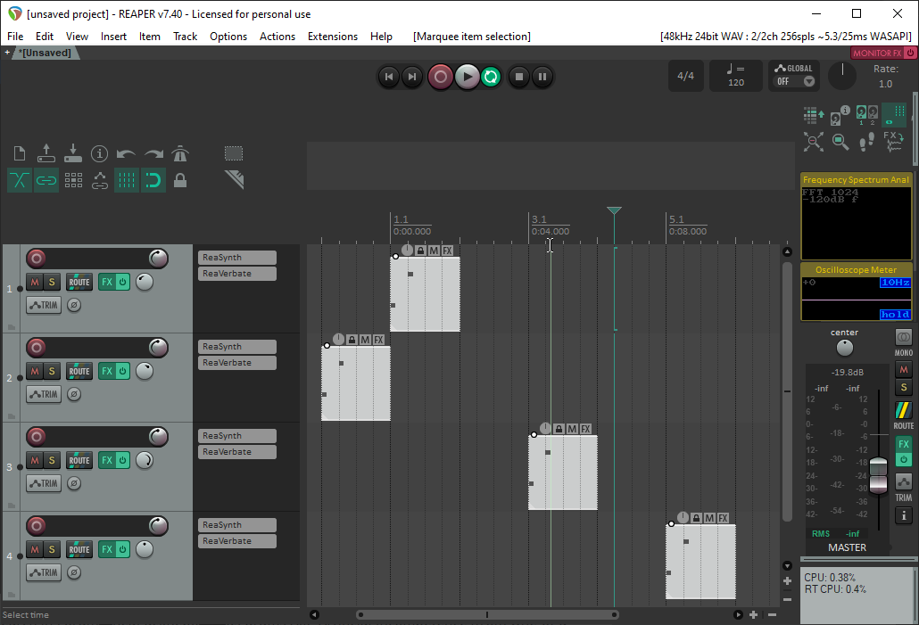This screenshot has height=625, width=919.
Task: Click the move envelope points with items icon
Action: pyautogui.click(x=100, y=180)
